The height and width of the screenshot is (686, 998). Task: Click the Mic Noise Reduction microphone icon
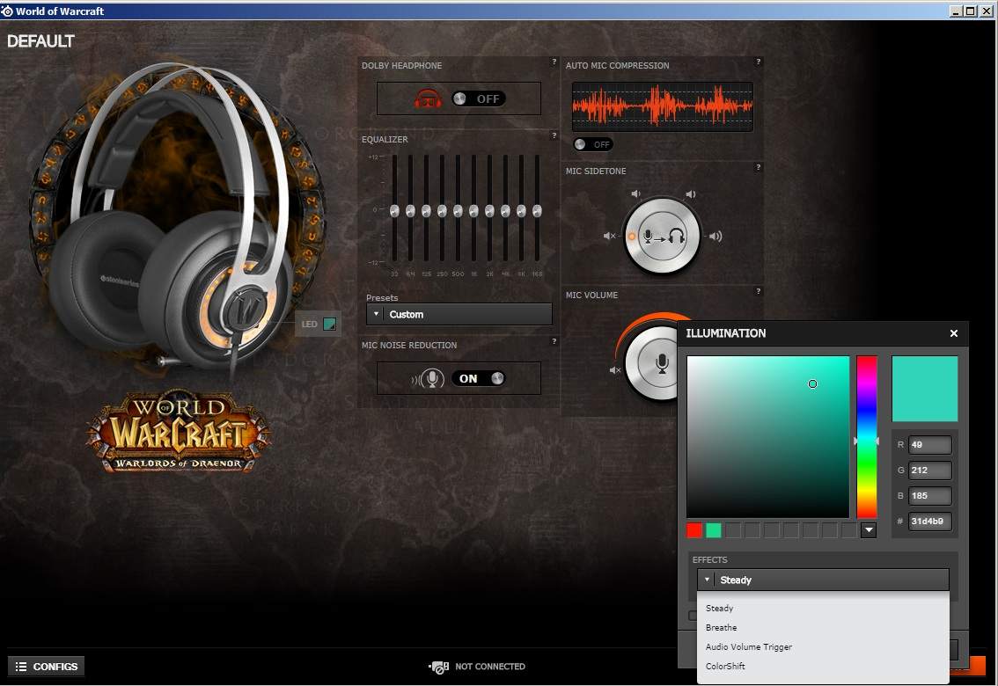point(430,379)
